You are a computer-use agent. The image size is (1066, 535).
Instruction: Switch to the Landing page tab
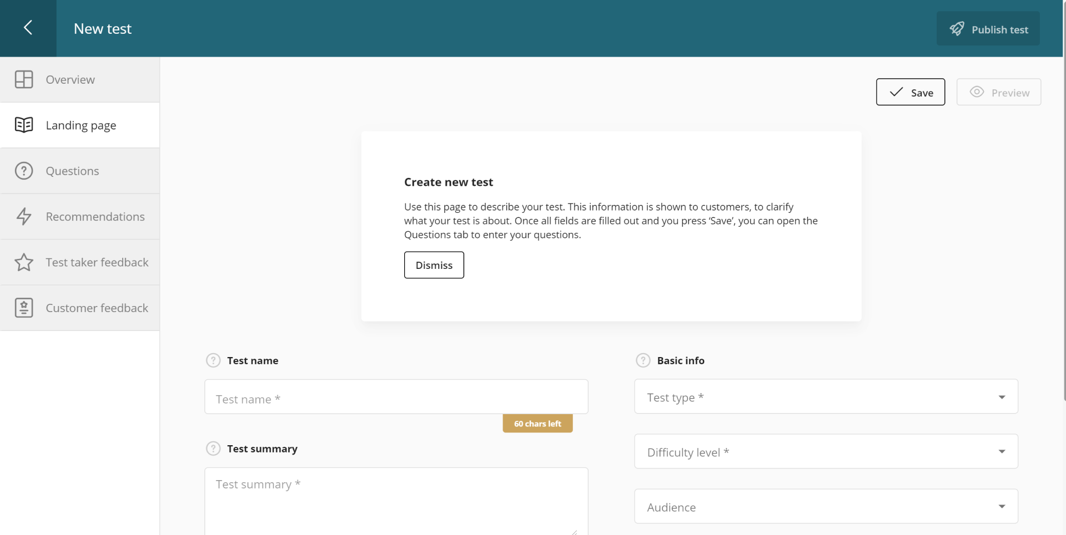point(81,125)
